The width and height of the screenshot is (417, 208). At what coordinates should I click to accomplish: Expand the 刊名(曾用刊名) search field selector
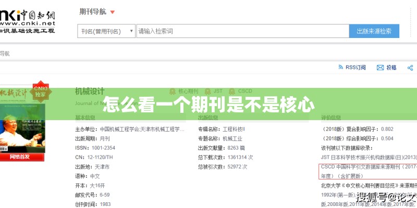coord(106,31)
